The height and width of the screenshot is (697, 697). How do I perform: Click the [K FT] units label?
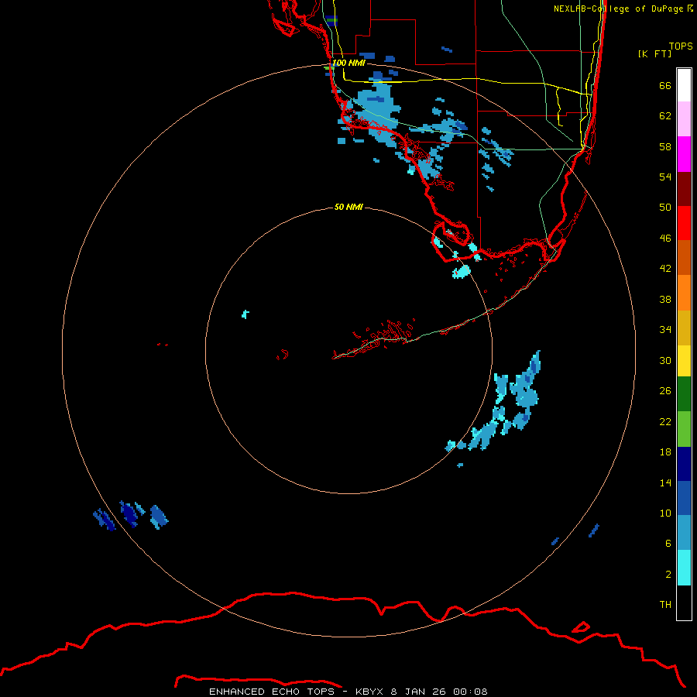click(x=654, y=53)
